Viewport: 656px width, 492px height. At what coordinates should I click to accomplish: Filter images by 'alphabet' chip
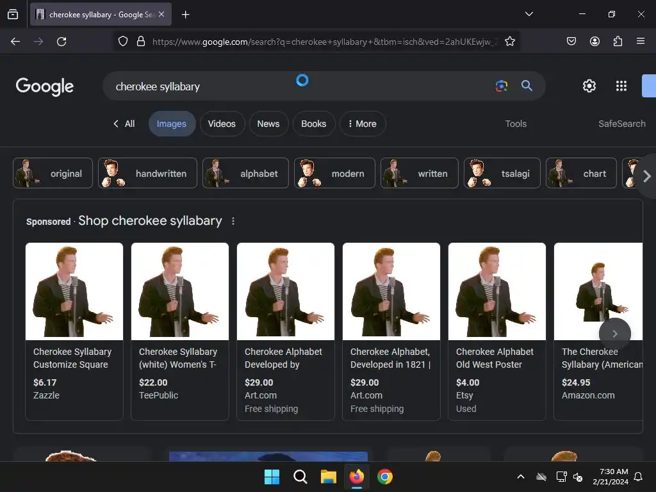(245, 173)
